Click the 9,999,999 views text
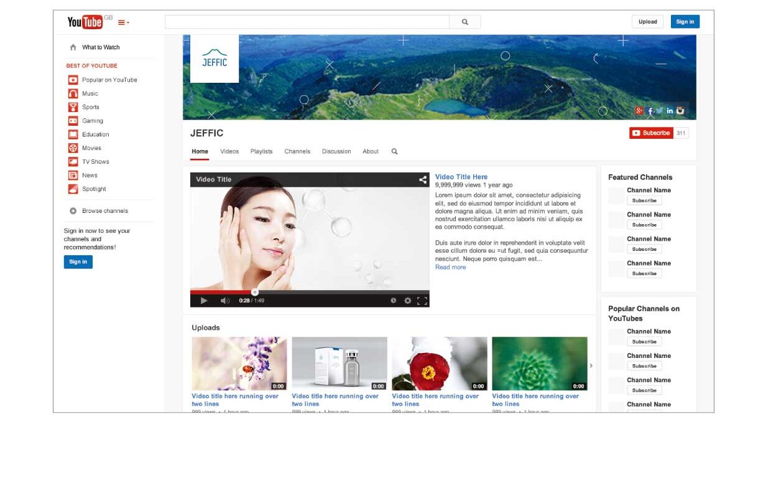Image resolution: width=771 pixels, height=498 pixels. click(458, 185)
